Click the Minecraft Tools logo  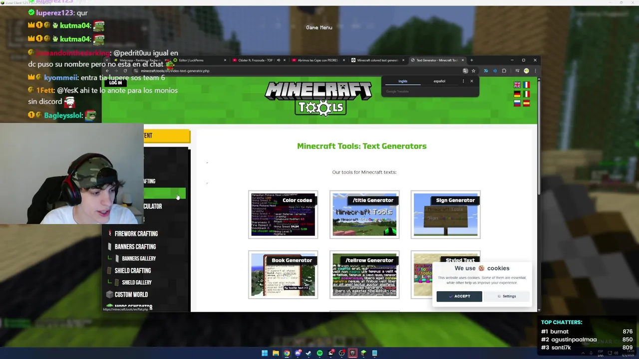click(x=319, y=99)
